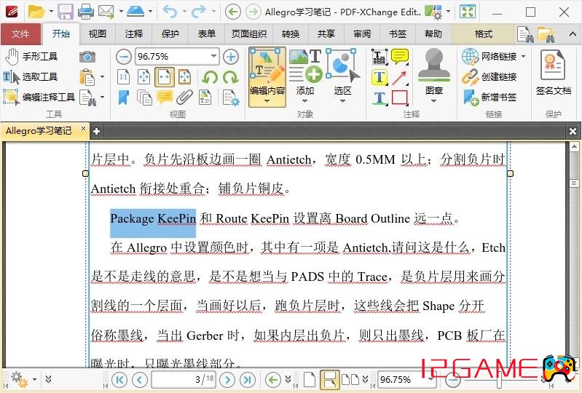Image resolution: width=582 pixels, height=393 pixels.
Task: Choose the Edit Comments tool (编辑注释工具)
Action: click(39, 97)
